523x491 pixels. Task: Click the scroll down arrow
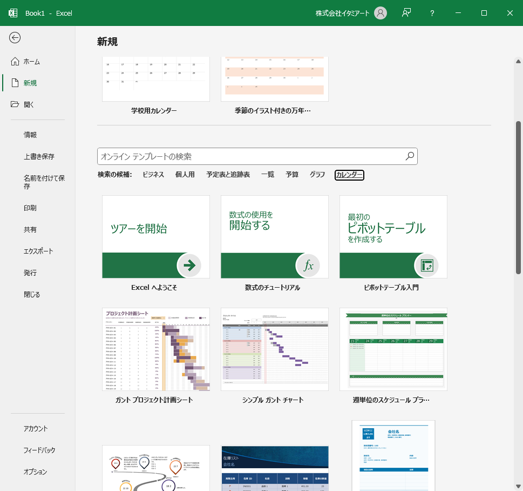(x=518, y=486)
